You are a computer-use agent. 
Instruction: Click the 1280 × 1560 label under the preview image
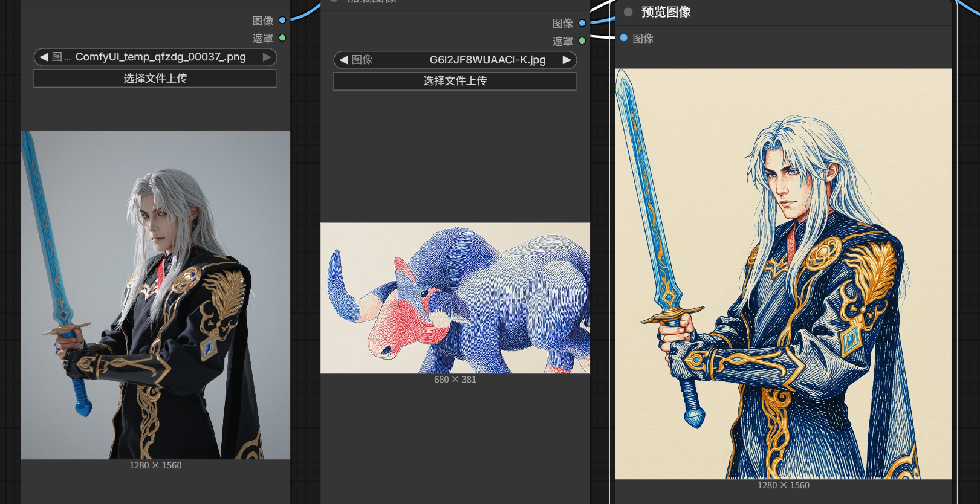[x=783, y=485]
